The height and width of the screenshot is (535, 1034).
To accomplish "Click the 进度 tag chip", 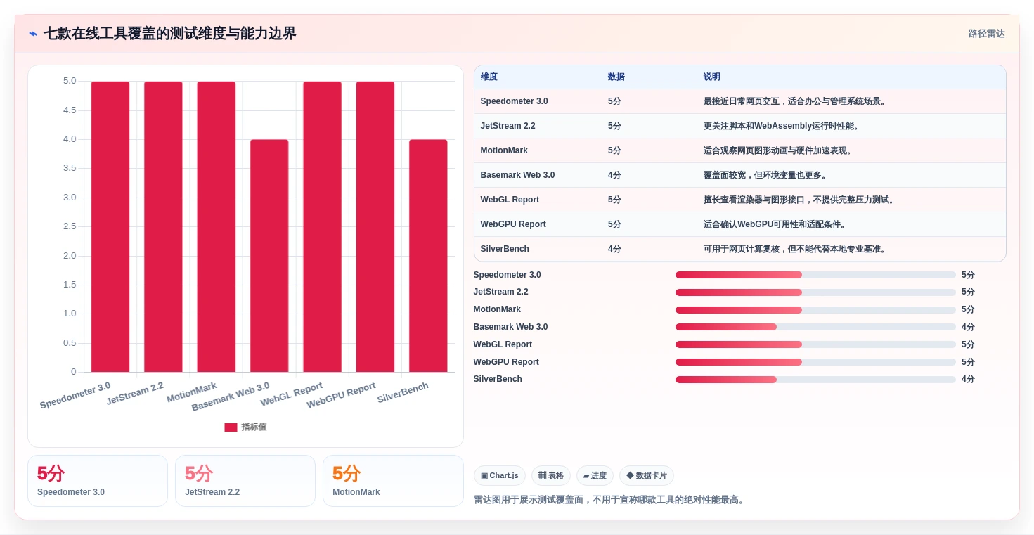I will click(595, 476).
